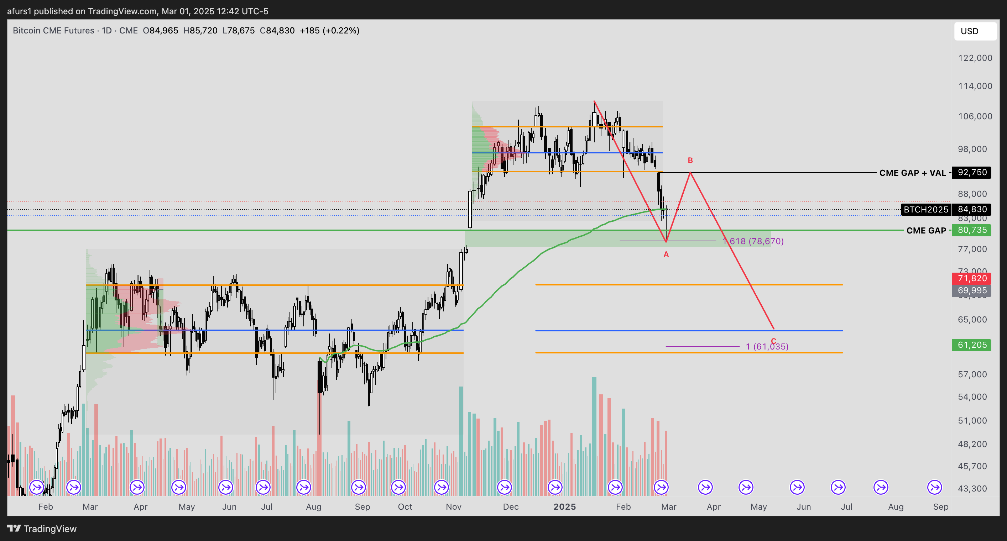Click the CME exchange name in header
The image size is (1007, 541).
click(129, 31)
